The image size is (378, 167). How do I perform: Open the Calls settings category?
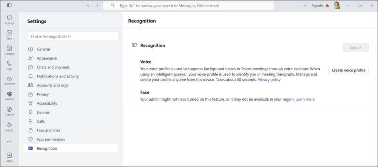71,121
